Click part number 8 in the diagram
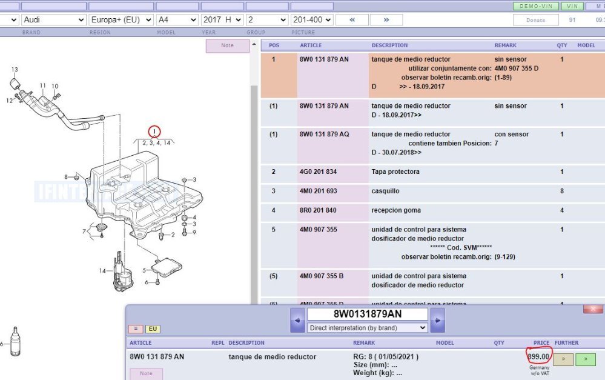The image size is (605, 380). (66, 177)
